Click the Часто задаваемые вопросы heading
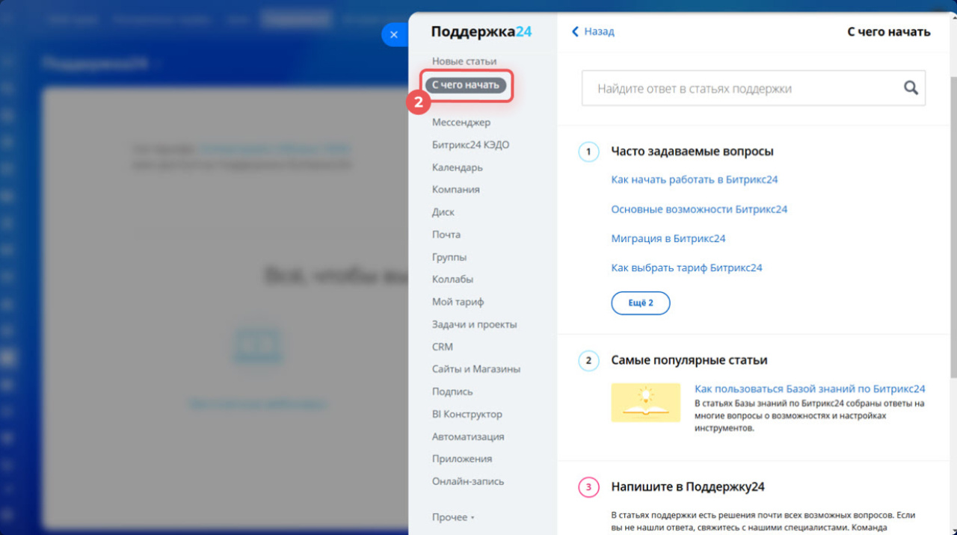Screen dimensions: 957x535 click(692, 152)
